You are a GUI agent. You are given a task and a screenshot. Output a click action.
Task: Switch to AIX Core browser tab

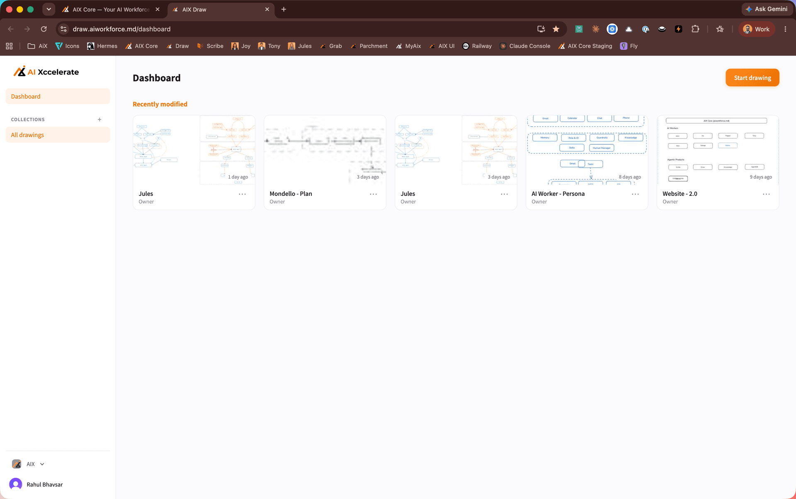[111, 9]
